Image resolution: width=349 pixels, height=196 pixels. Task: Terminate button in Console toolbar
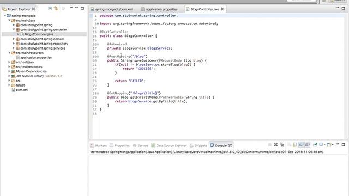click(x=270, y=145)
